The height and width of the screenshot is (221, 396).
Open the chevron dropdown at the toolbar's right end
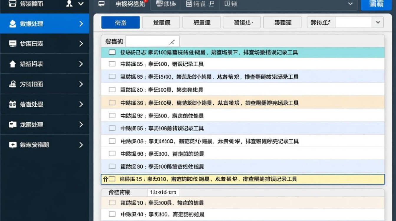tap(350, 4)
